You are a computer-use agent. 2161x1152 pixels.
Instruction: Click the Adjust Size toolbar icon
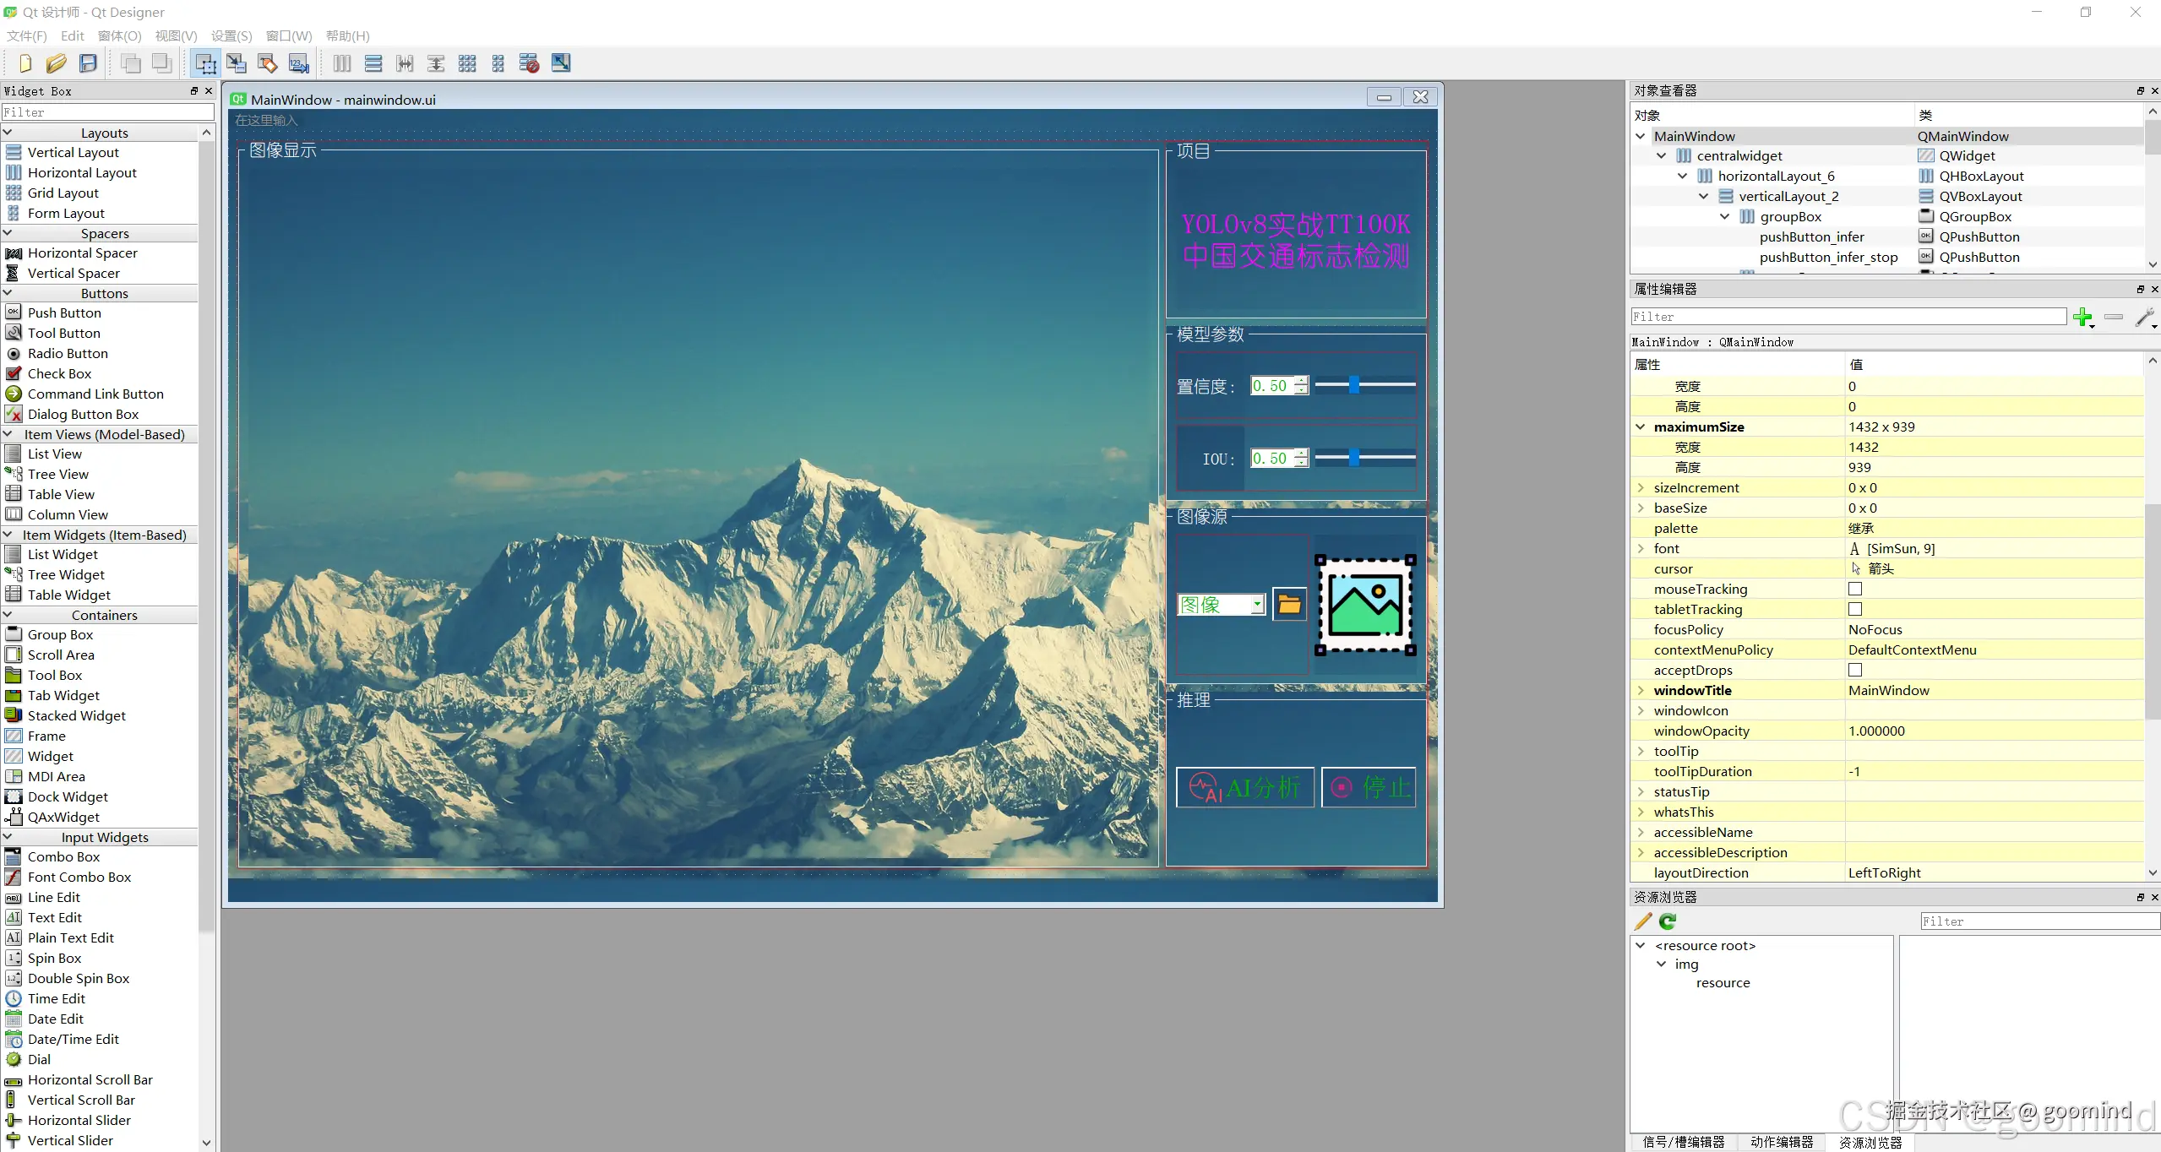(x=561, y=63)
